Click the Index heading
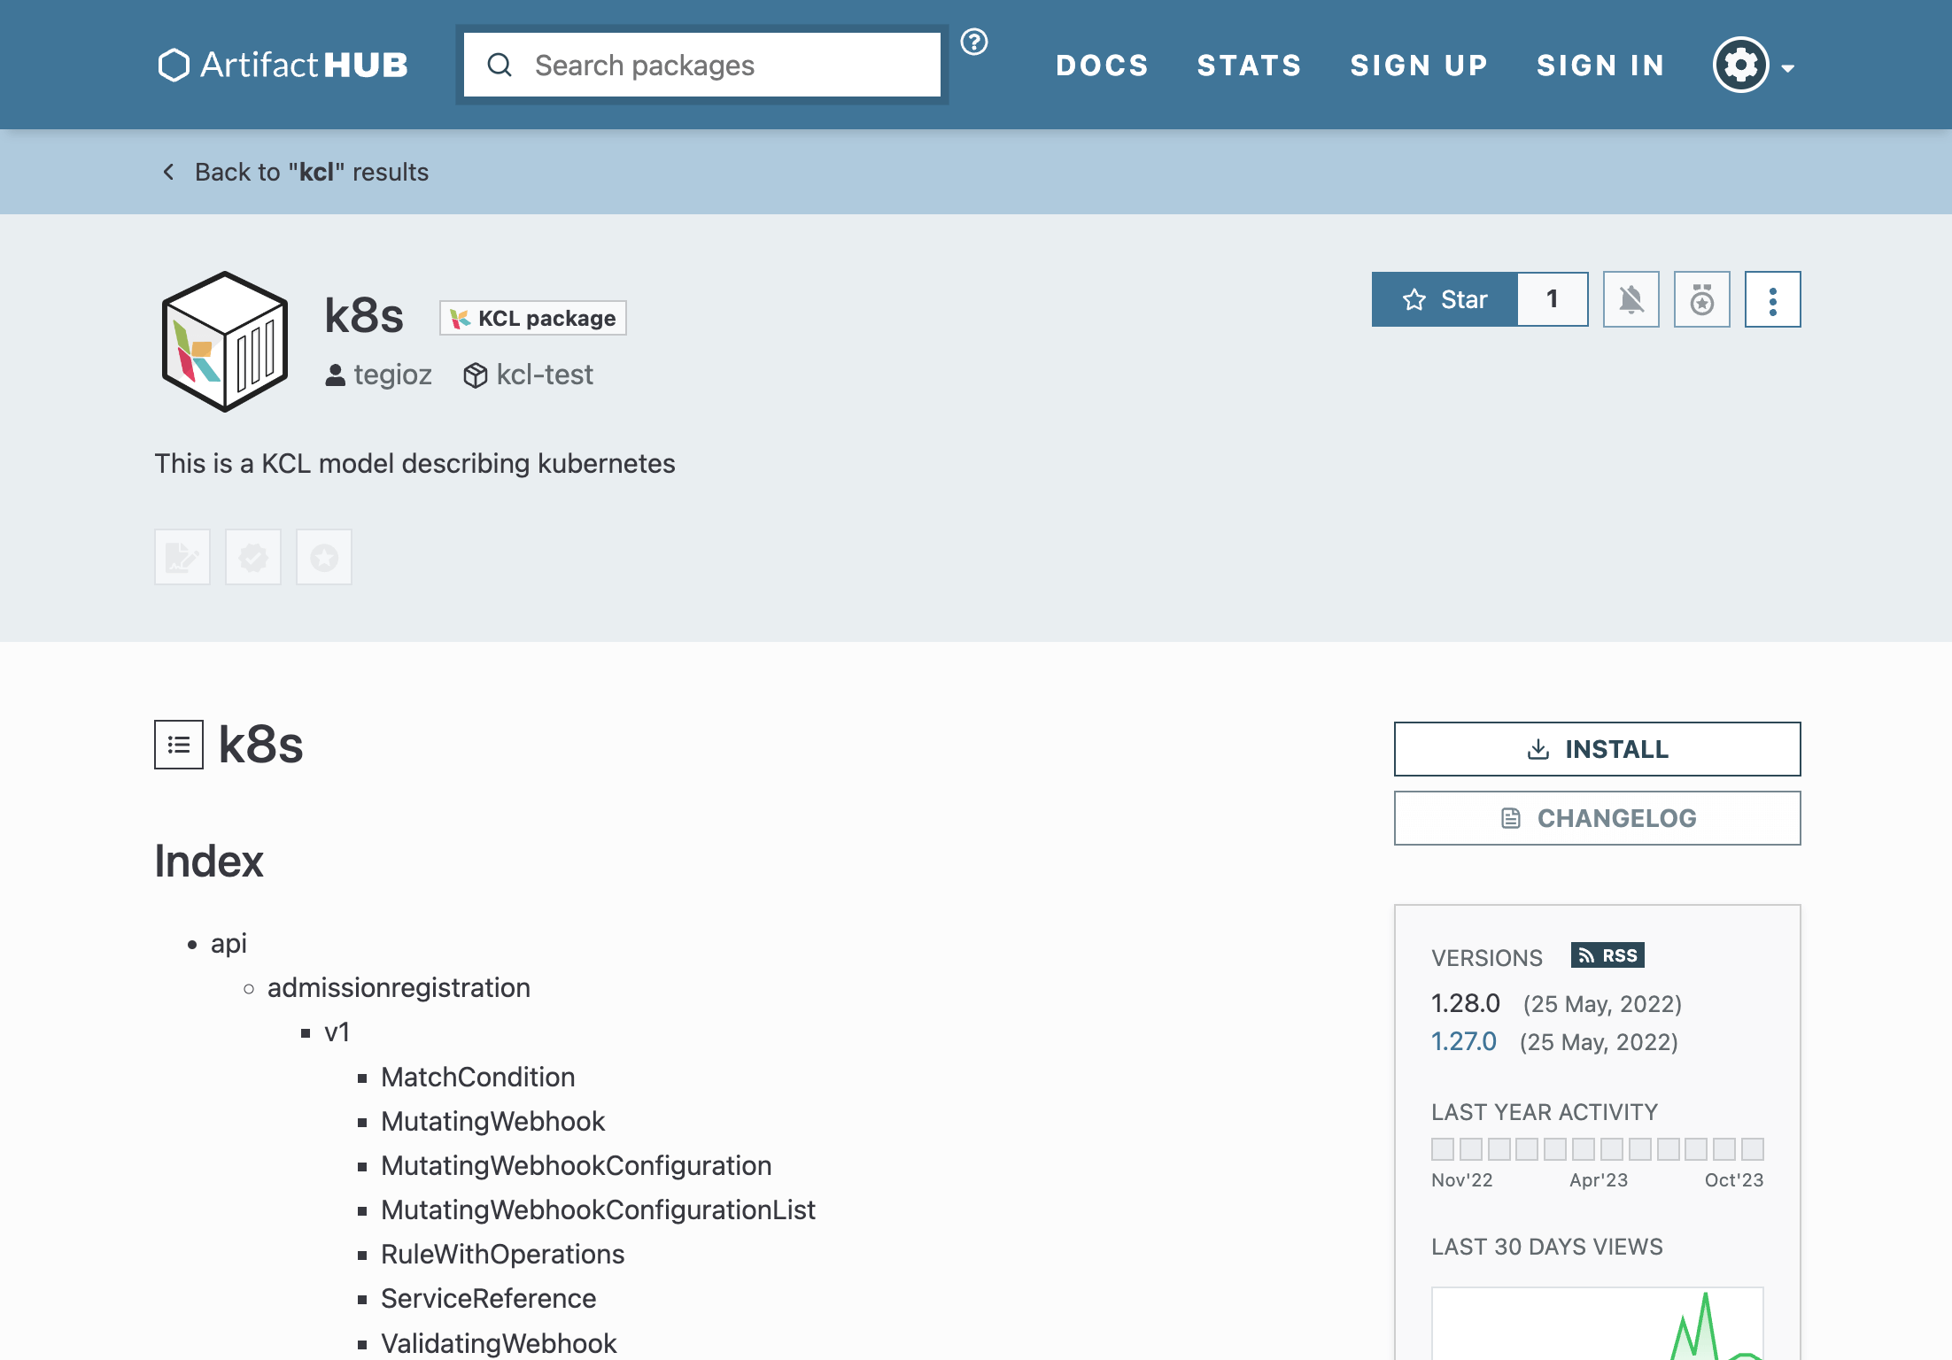 [x=209, y=861]
